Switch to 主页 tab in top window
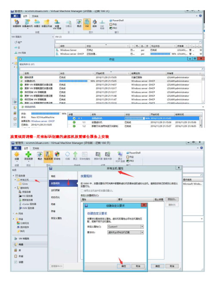Viewport: 215px width, 291px height. tap(25, 16)
